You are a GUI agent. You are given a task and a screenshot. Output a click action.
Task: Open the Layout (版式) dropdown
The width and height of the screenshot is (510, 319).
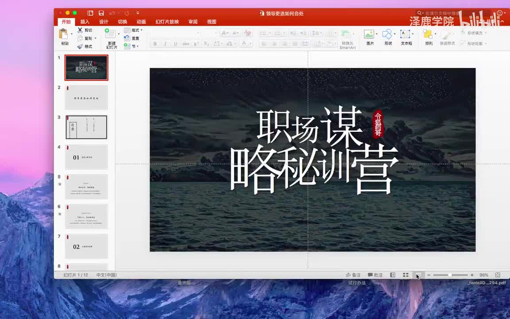coord(133,30)
